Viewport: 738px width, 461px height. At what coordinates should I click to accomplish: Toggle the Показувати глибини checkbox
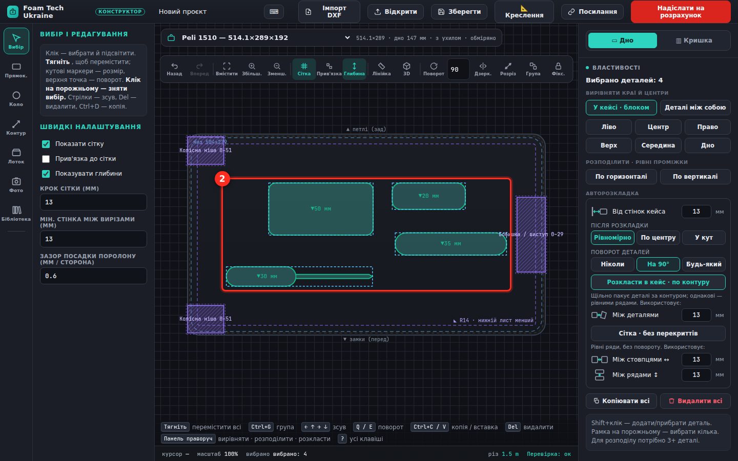click(46, 174)
